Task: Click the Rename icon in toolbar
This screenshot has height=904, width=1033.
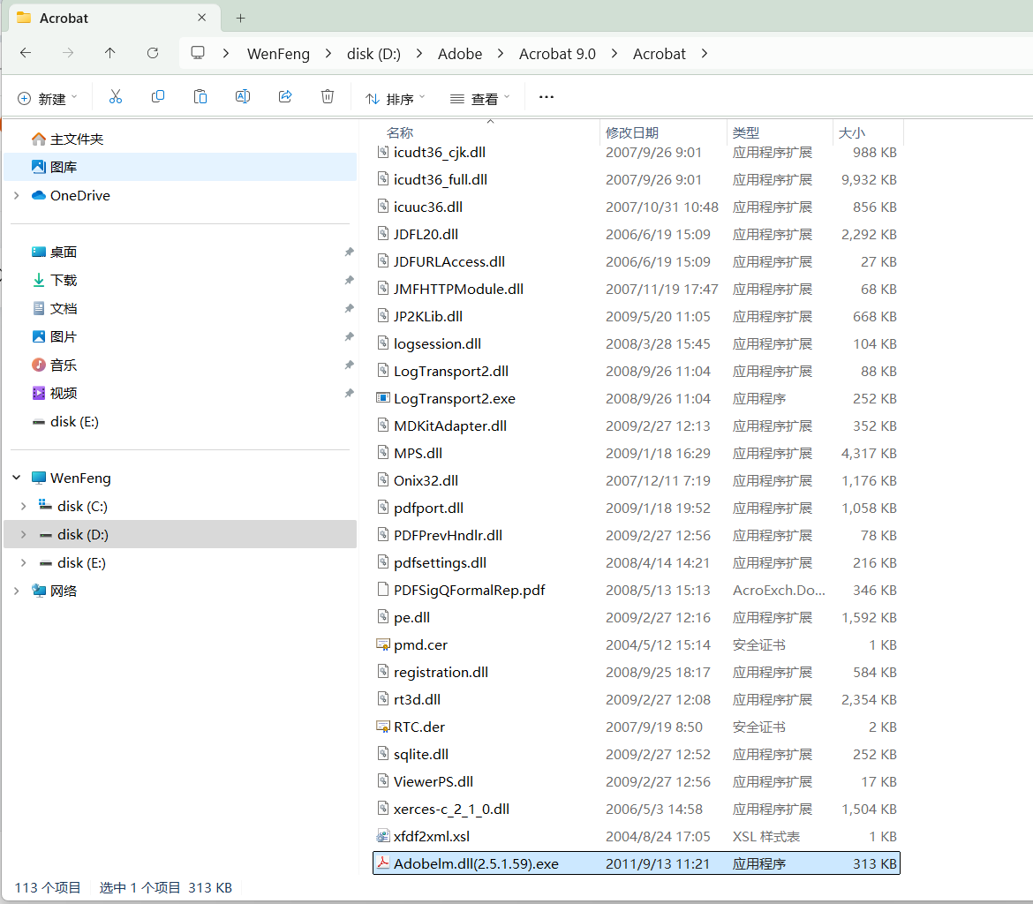Action: [x=243, y=97]
